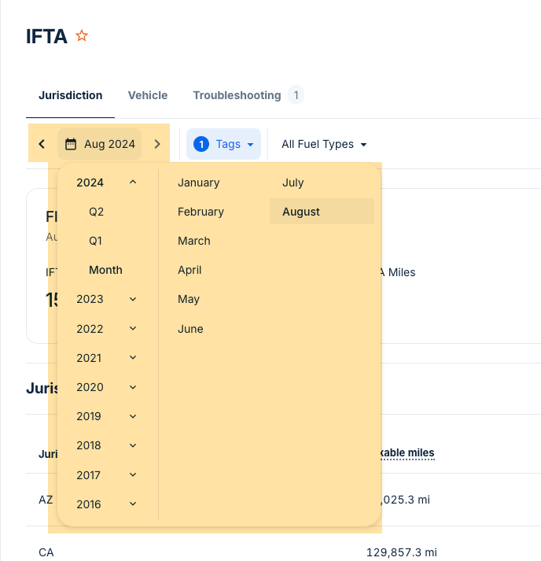Click the AZ jurisdiction row label
Image resolution: width=541 pixels, height=561 pixels.
click(x=46, y=500)
